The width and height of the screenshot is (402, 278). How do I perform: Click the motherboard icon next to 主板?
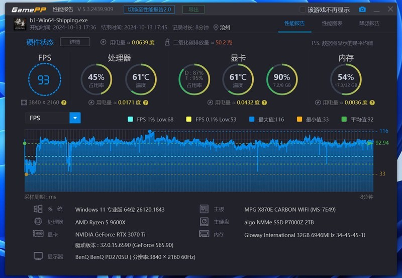(204, 209)
